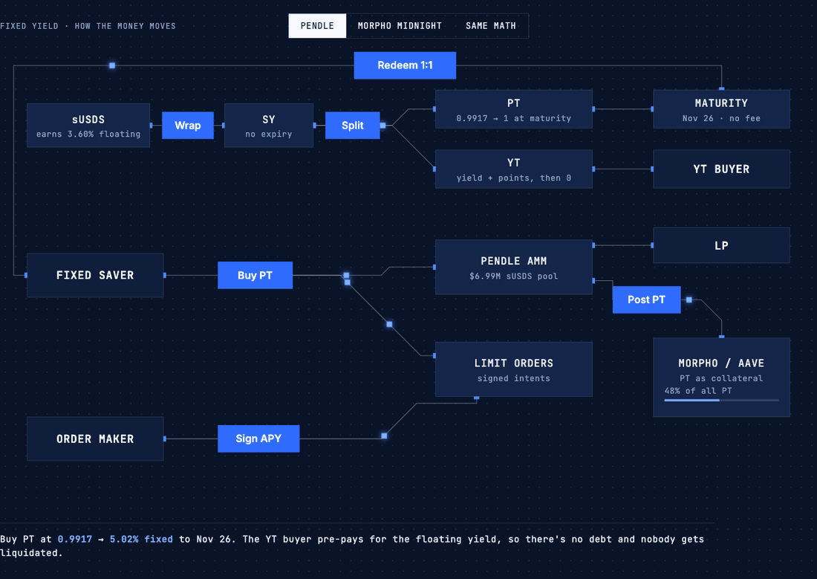This screenshot has height=579, width=817.
Task: Click the 48% of all PT progress bar
Action: tap(721, 400)
